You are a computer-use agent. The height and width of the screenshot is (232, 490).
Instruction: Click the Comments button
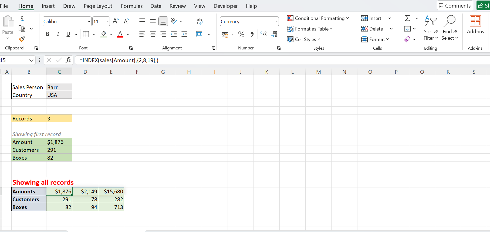pyautogui.click(x=455, y=5)
